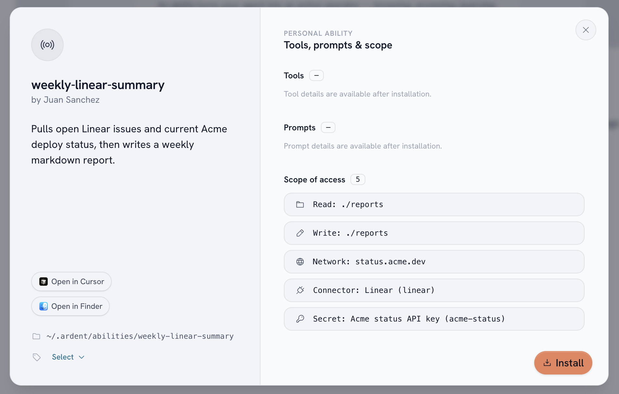Click the PERSONAL ABILITY label
The height and width of the screenshot is (394, 619).
coord(318,33)
